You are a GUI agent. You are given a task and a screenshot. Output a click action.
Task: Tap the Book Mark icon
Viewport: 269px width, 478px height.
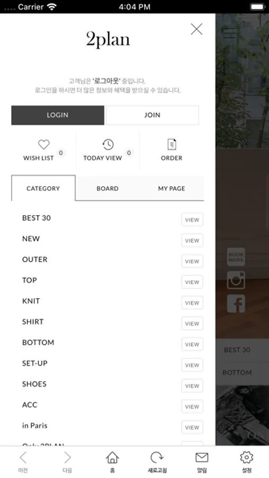pyautogui.click(x=236, y=257)
